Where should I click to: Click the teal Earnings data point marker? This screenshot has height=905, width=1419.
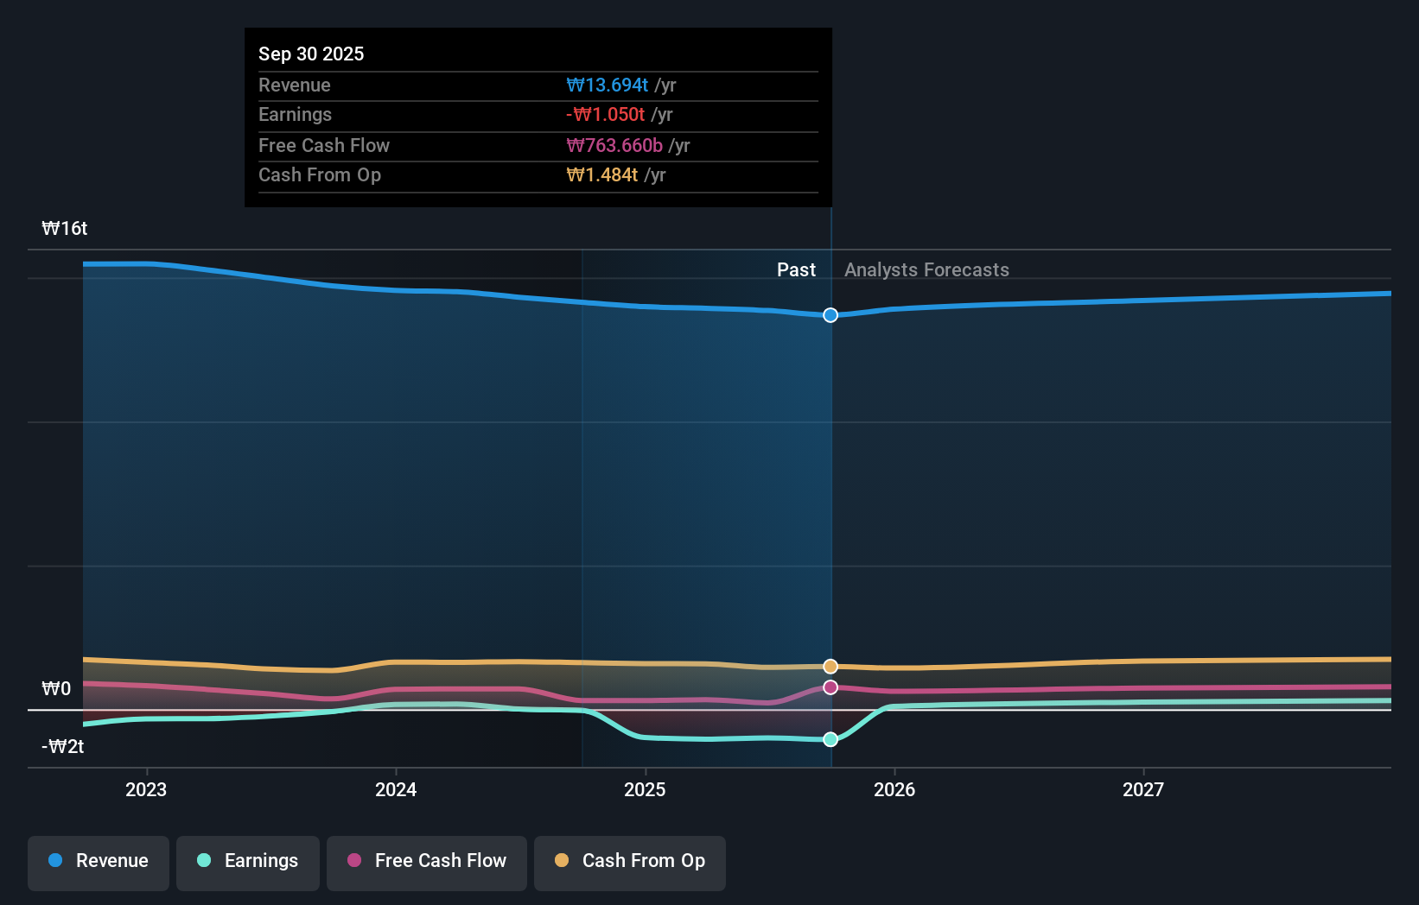pyautogui.click(x=830, y=739)
